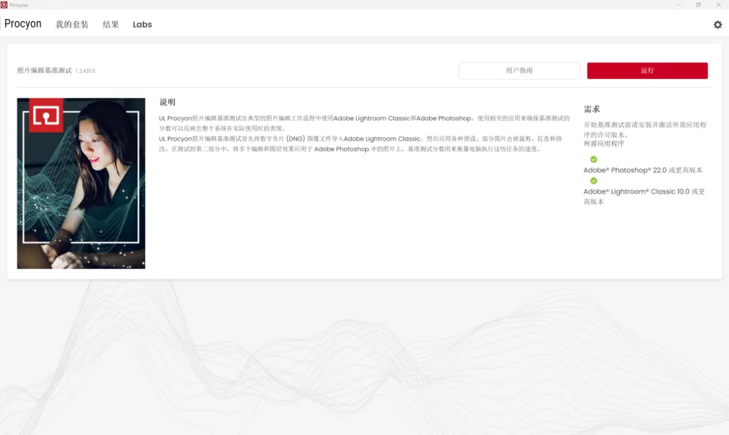Open the settings gear icon
Image resolution: width=729 pixels, height=435 pixels.
(x=718, y=24)
